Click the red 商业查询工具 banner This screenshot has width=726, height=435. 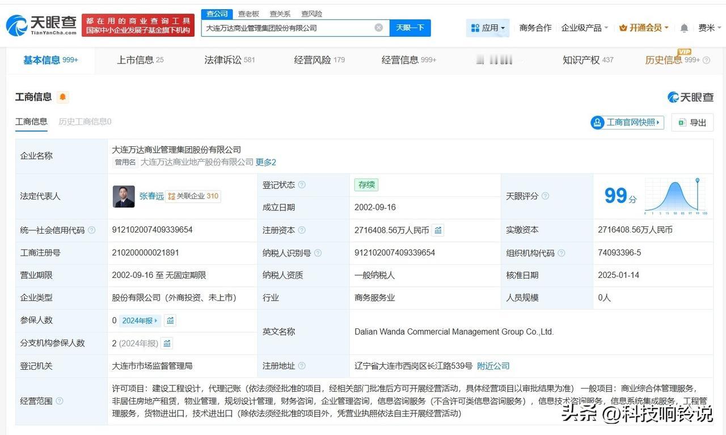138,26
